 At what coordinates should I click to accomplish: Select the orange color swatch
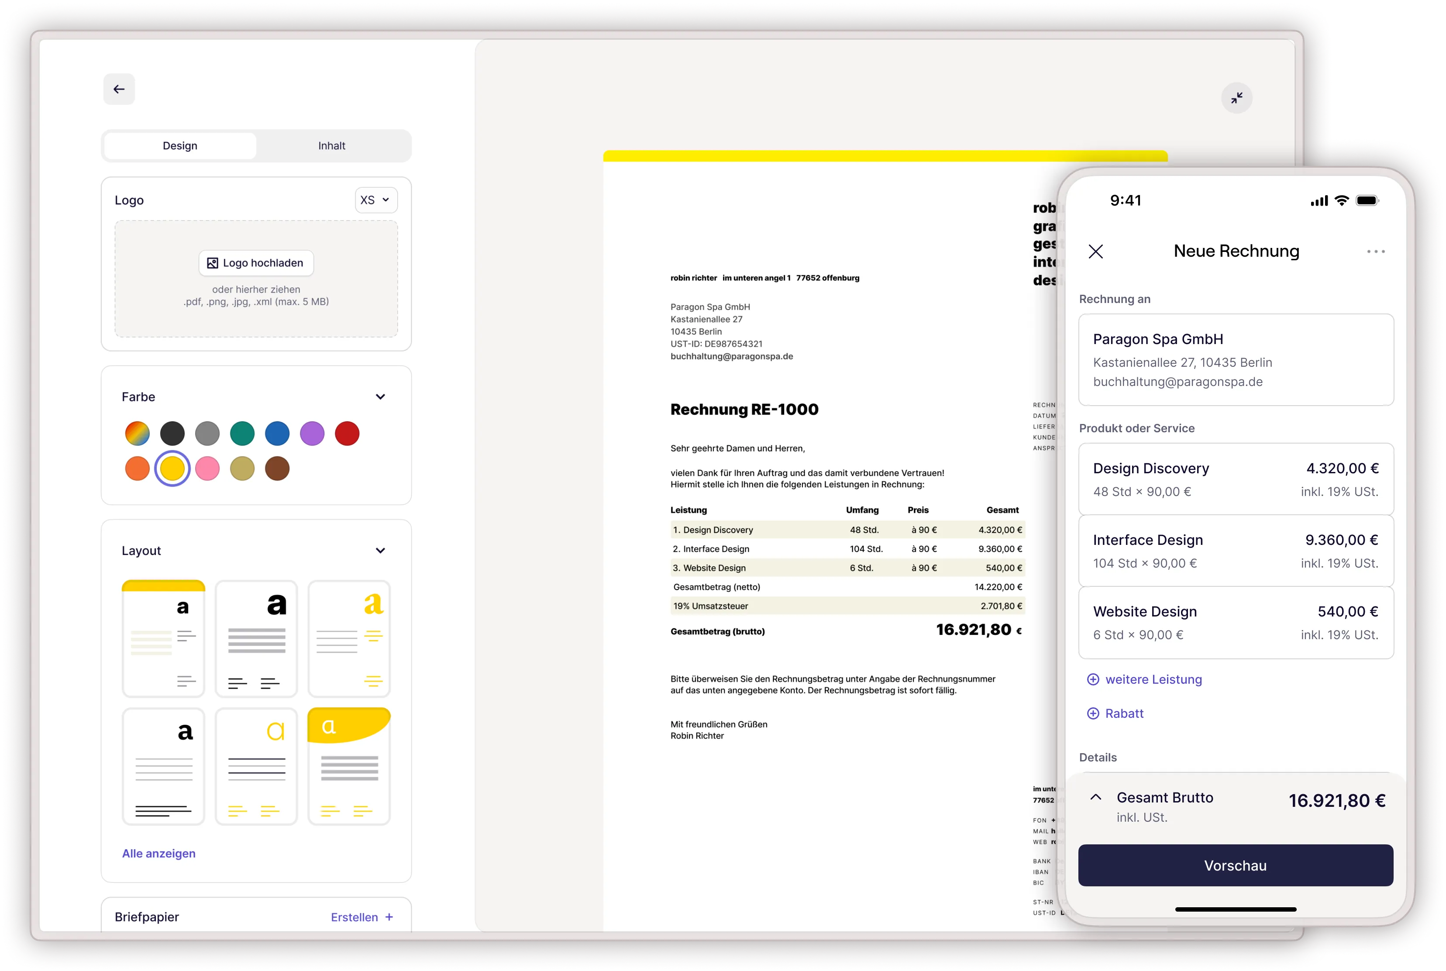(x=138, y=469)
